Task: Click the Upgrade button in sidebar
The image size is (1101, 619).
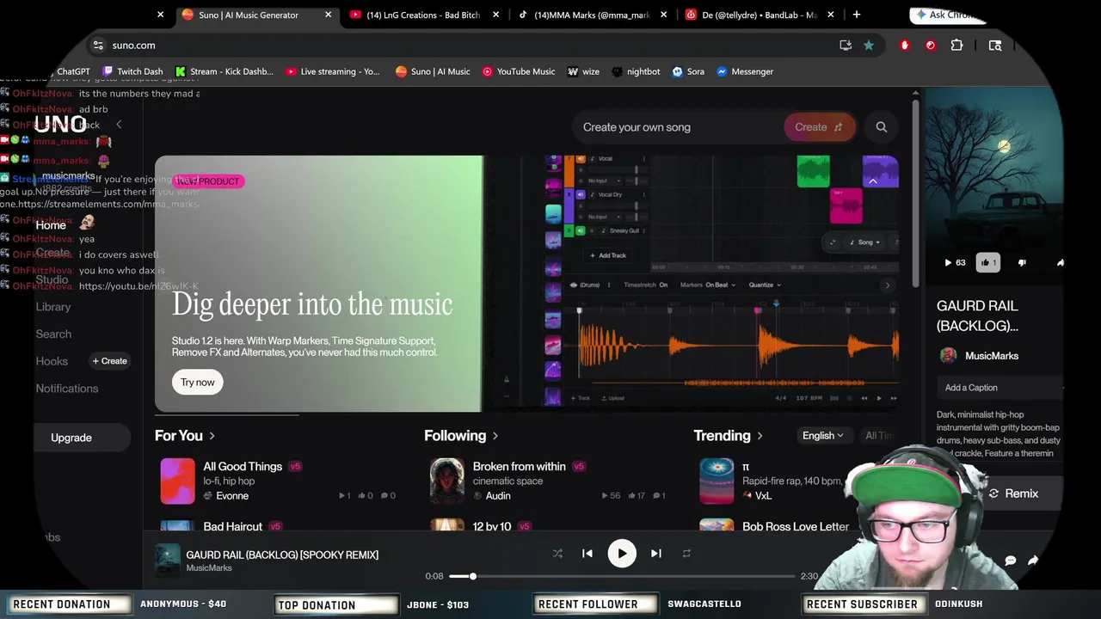Action: tap(71, 438)
